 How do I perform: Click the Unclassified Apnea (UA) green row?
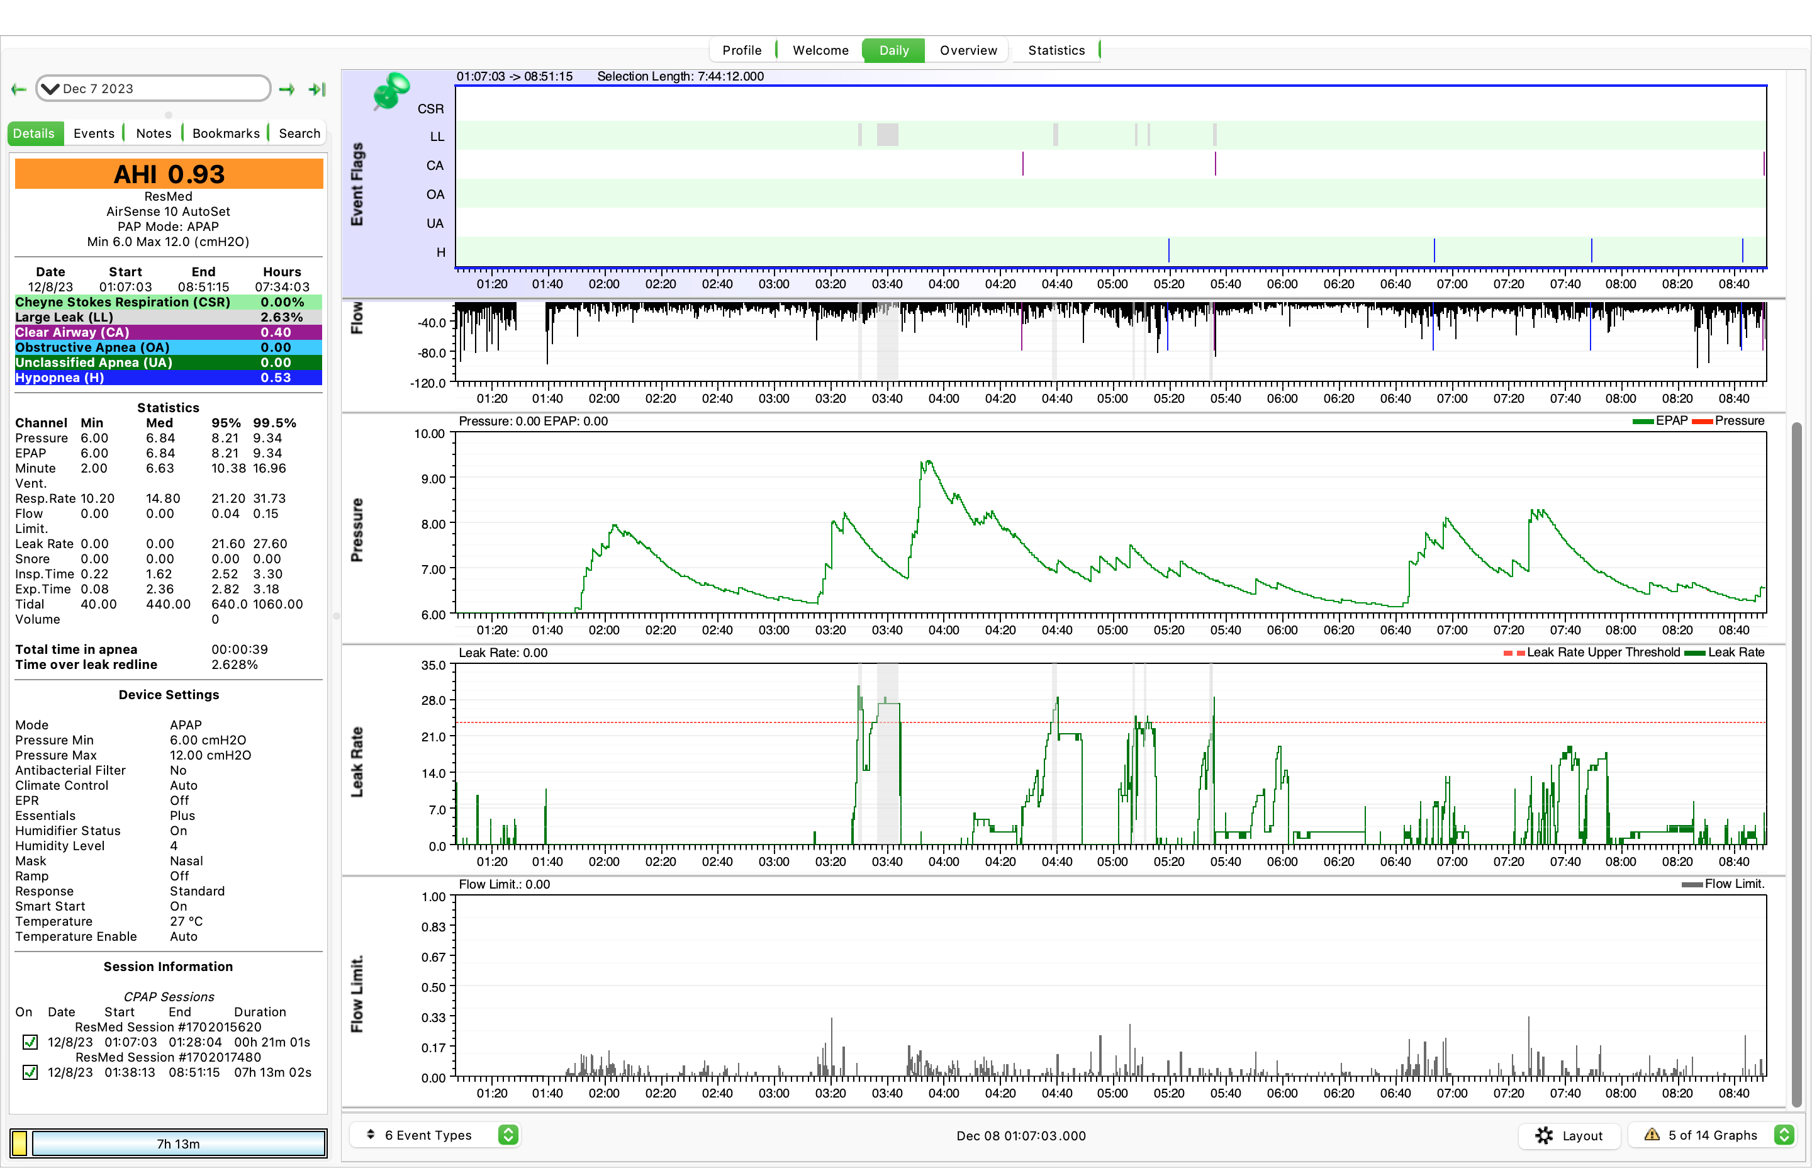point(169,362)
